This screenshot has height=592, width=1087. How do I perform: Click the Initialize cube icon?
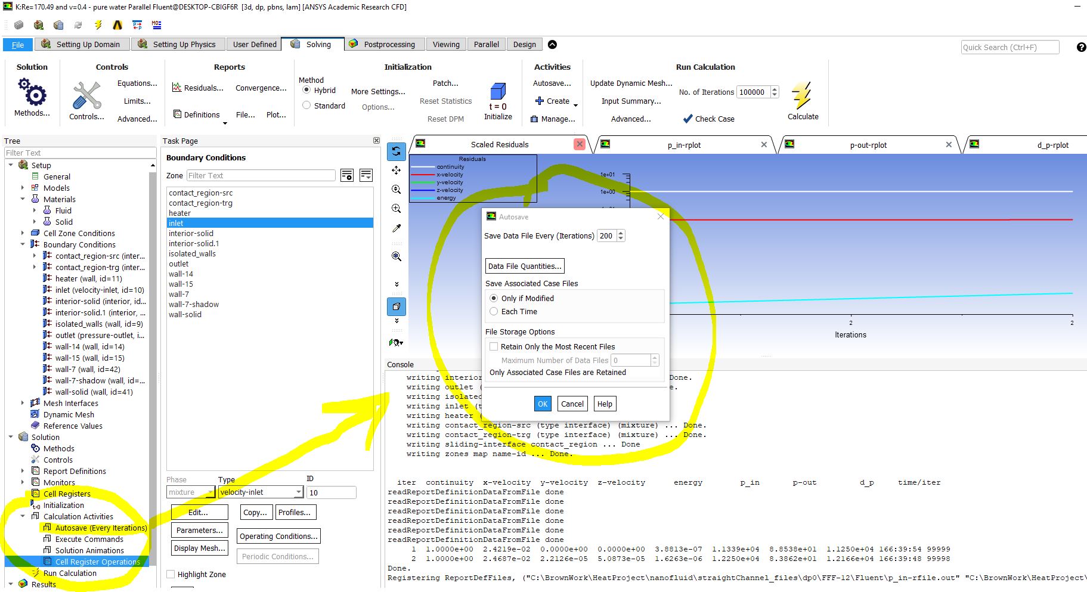click(x=498, y=91)
